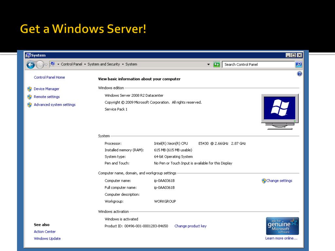This screenshot has width=335, height=251.
Task: Open Action Center under See also
Action: pyautogui.click(x=44, y=232)
